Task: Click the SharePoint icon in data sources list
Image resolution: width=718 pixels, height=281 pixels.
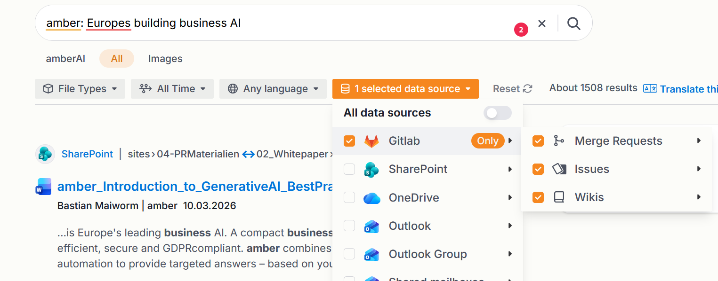Action: 371,170
